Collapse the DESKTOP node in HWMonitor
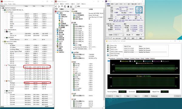The height and width of the screenshot is (109, 182). click(x=2, y=8)
